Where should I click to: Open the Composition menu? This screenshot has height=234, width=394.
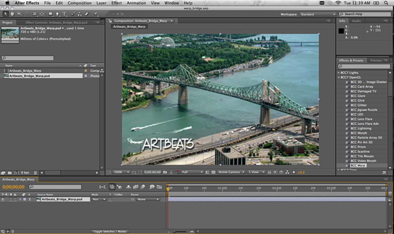coord(79,3)
